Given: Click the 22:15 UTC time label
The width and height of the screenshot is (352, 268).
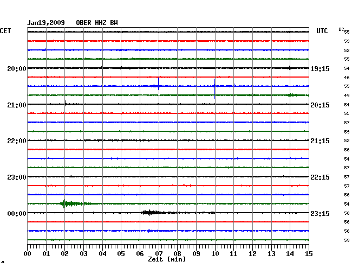Looking at the screenshot, I should 320,177.
